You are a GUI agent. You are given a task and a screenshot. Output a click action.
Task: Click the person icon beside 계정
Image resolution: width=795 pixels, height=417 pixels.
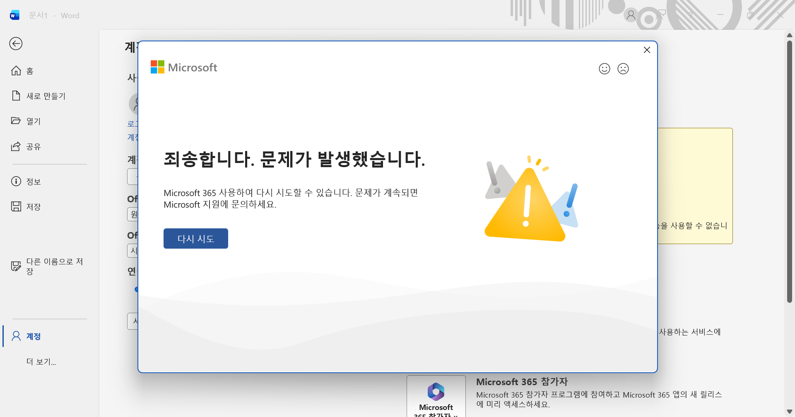(x=16, y=336)
